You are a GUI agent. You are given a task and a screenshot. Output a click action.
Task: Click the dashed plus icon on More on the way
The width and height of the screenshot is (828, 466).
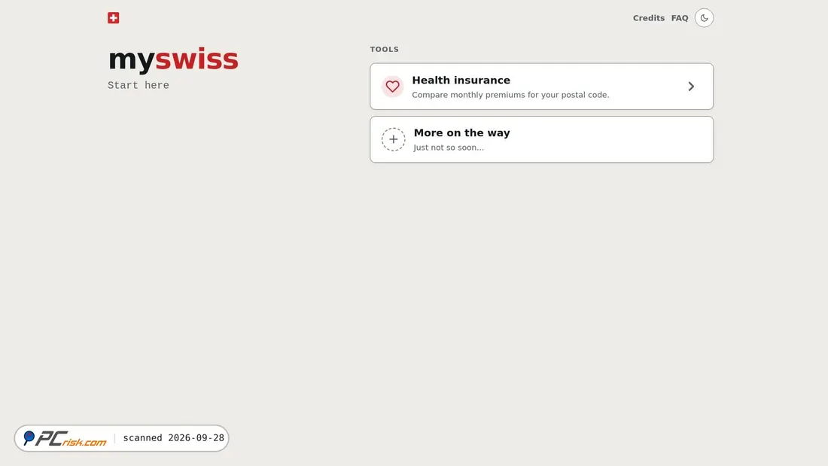pyautogui.click(x=394, y=139)
